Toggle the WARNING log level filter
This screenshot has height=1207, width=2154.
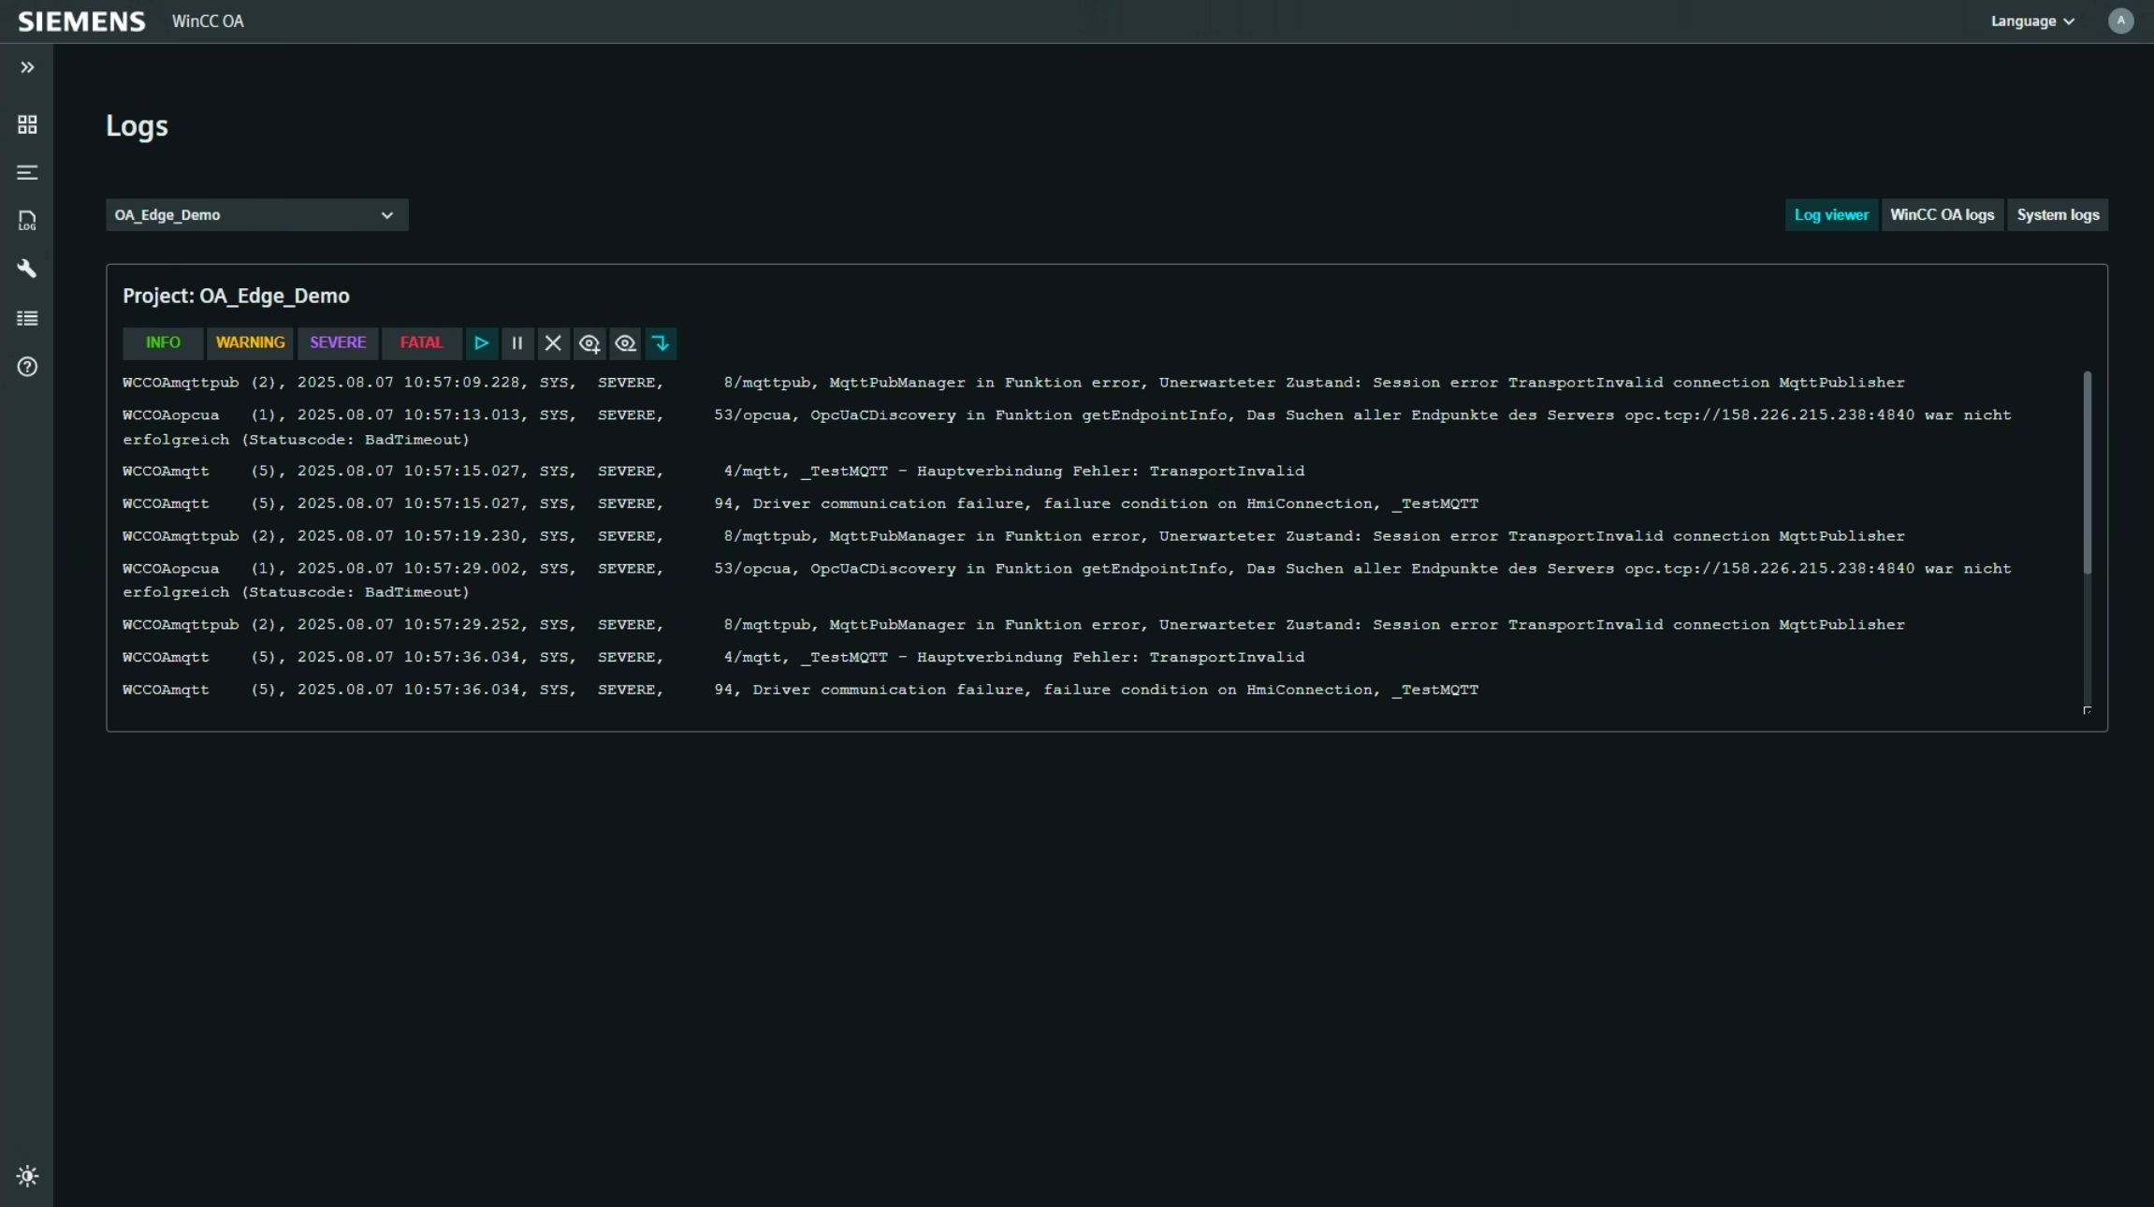click(x=250, y=343)
